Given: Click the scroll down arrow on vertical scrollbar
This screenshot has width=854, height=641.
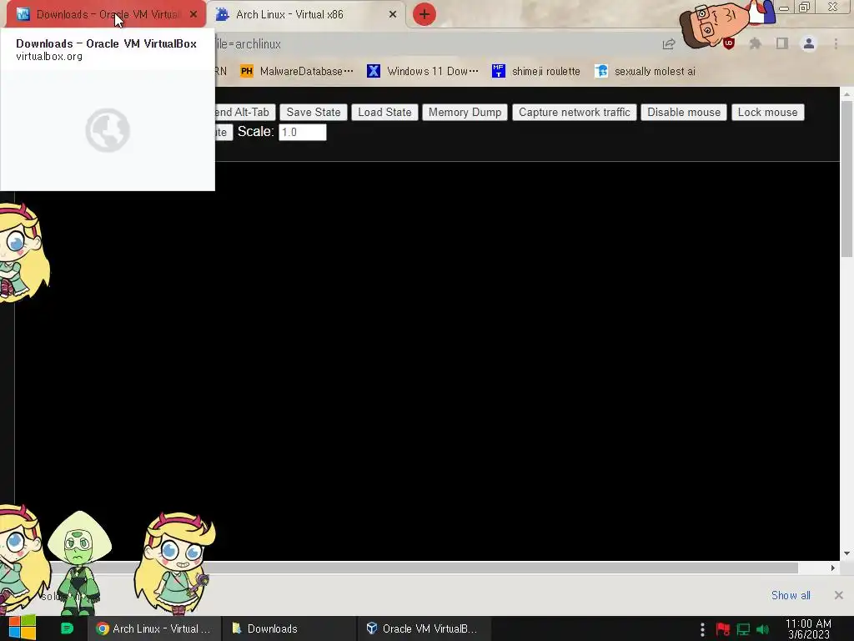Looking at the screenshot, I should 846,553.
